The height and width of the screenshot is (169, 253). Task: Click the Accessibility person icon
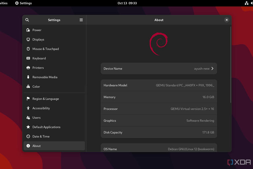point(28,108)
